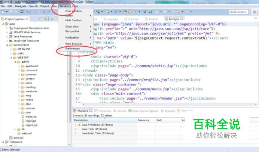Switch to the Data Source Explorer tab

(x=144, y=111)
